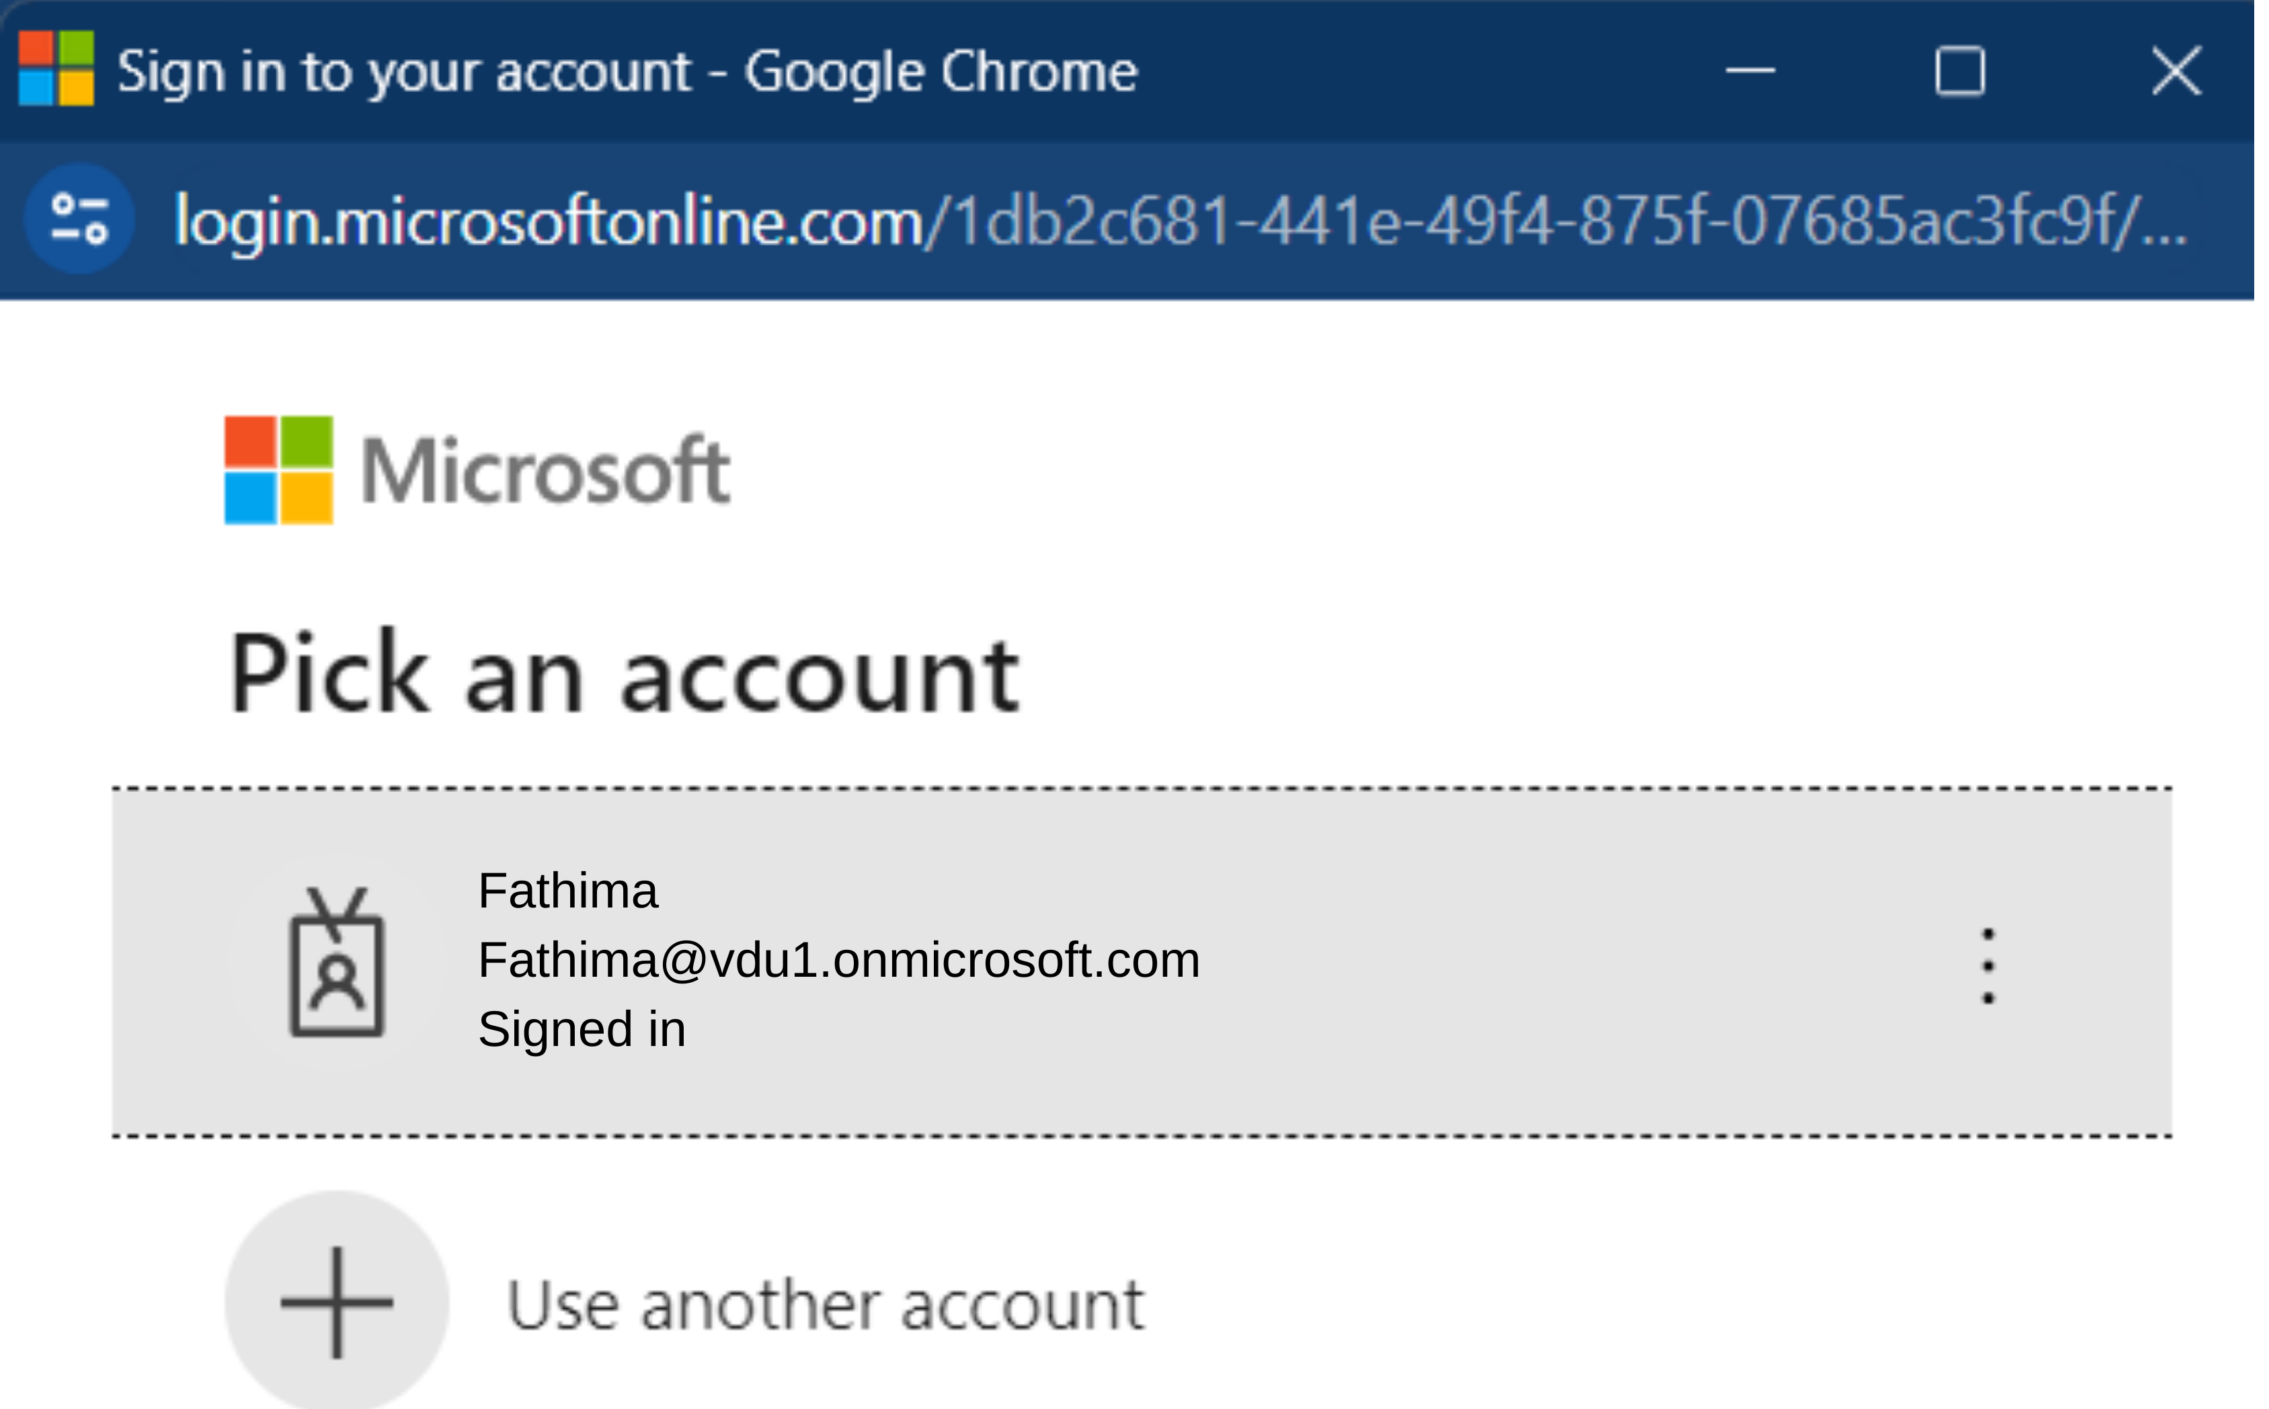Click the Microsoft window icon in title bar
Image resolution: width=2269 pixels, height=1409 pixels.
pyautogui.click(x=56, y=68)
